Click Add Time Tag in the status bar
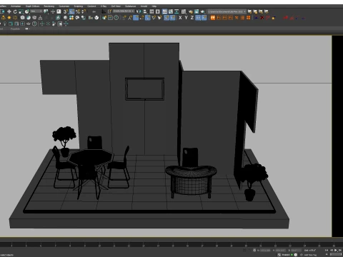 pyautogui.click(x=310, y=255)
